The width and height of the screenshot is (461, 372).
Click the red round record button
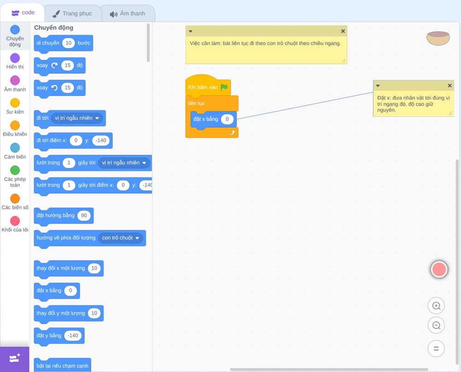click(439, 269)
